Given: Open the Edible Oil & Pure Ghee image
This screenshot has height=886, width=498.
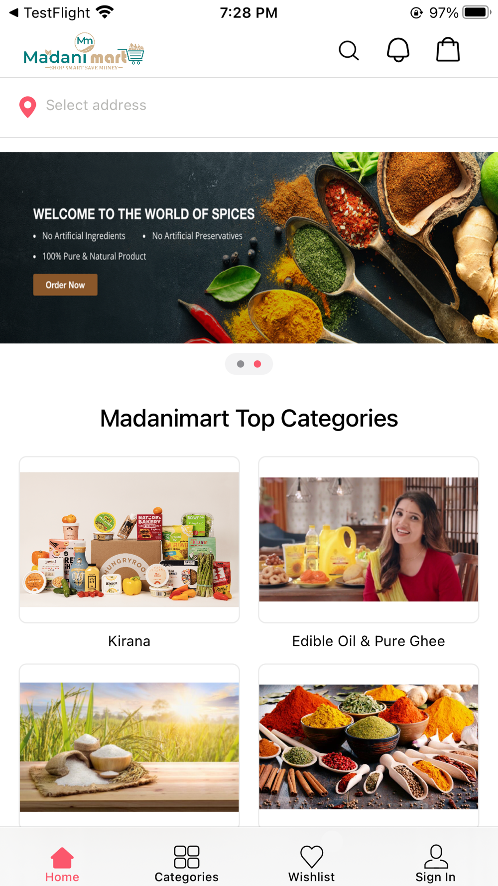Looking at the screenshot, I should click(x=369, y=540).
